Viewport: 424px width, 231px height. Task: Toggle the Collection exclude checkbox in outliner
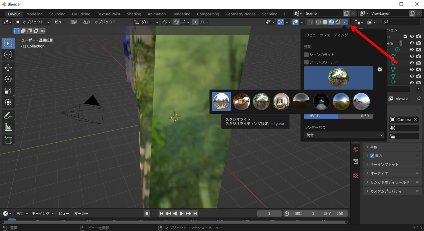[405, 36]
